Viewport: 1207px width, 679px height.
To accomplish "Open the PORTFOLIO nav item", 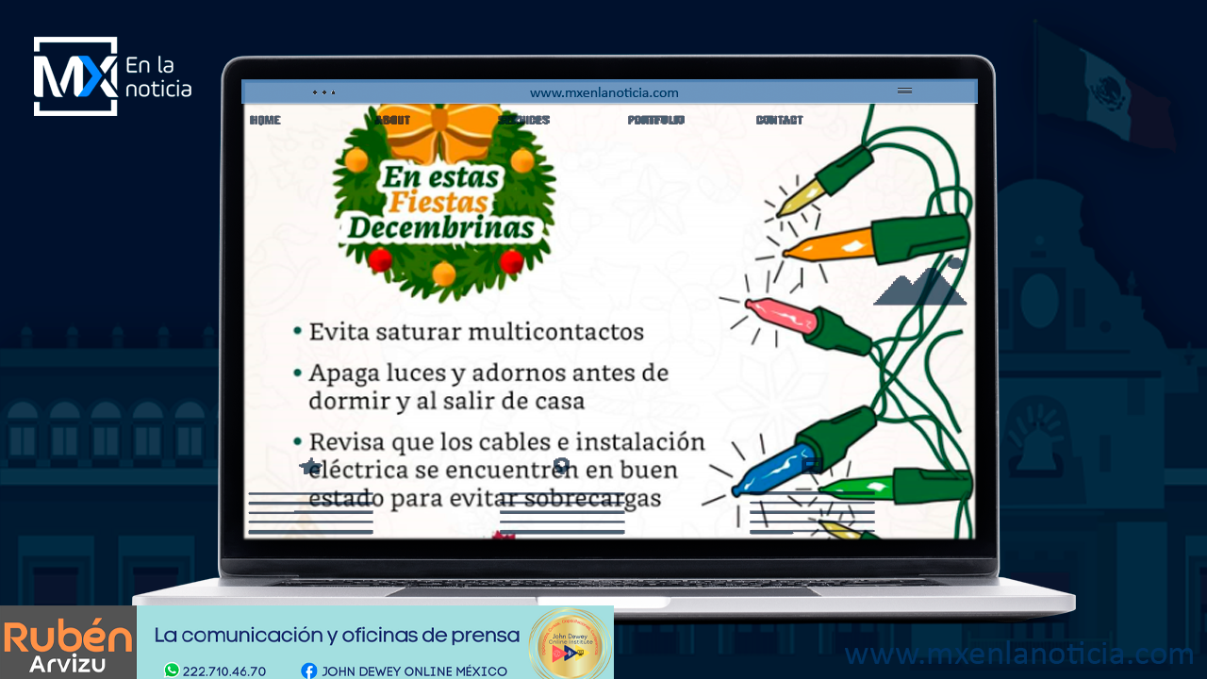I will pos(656,120).
